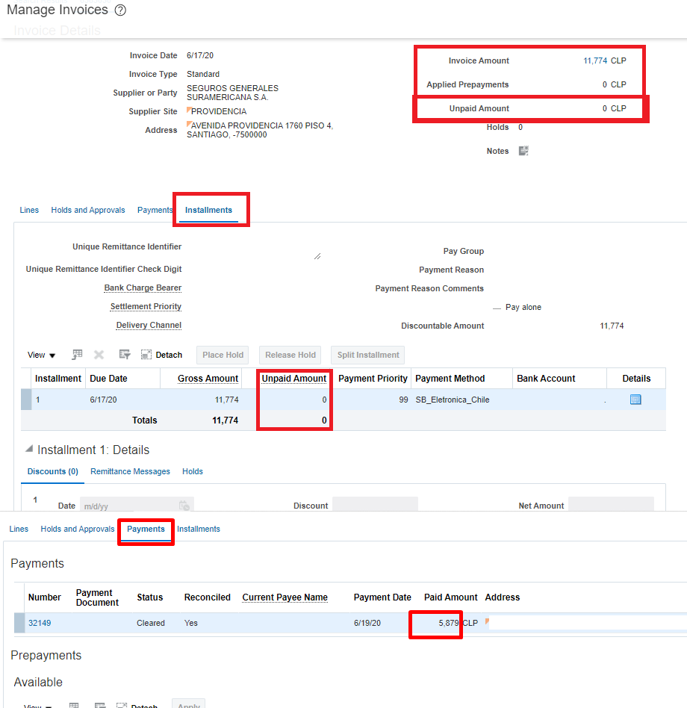Click the Query By Example icon
Image resolution: width=687 pixels, height=708 pixels.
pyautogui.click(x=123, y=355)
